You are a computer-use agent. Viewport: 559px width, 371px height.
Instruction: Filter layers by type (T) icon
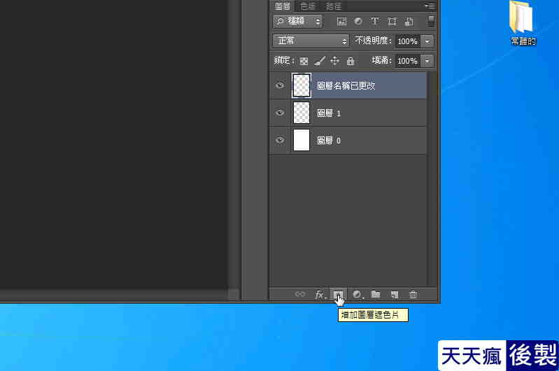pyautogui.click(x=375, y=22)
